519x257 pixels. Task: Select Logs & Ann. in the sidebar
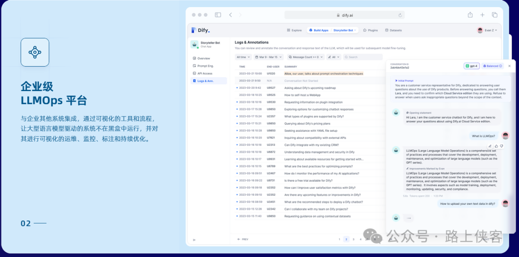209,81
